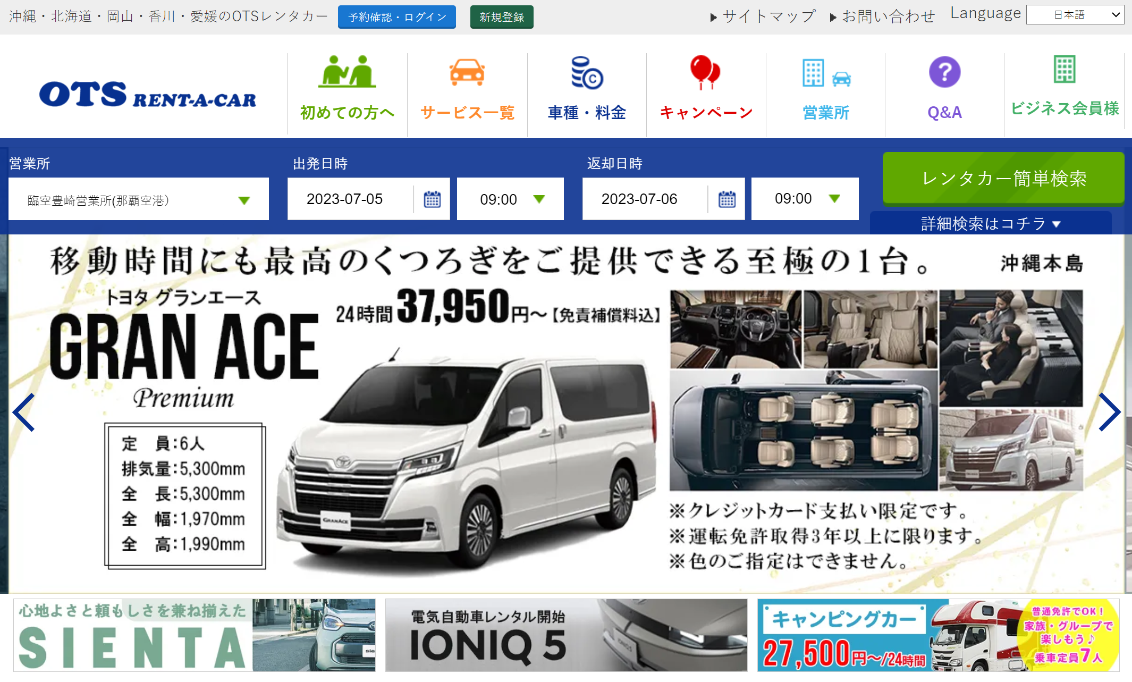Click the green building ビジネス会員様 icon
The width and height of the screenshot is (1132, 682).
click(1065, 69)
